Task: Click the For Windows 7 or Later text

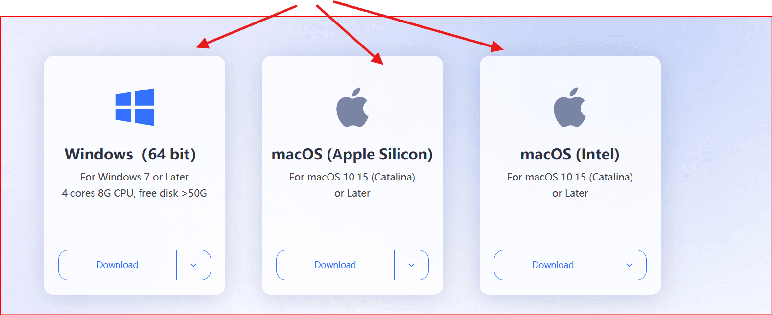Action: click(x=135, y=177)
